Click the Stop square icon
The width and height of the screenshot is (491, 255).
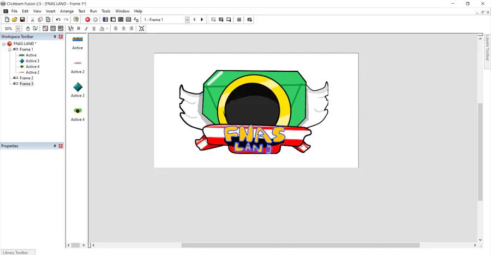(x=239, y=20)
